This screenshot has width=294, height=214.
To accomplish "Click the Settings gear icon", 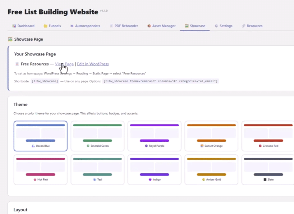I will (216, 26).
